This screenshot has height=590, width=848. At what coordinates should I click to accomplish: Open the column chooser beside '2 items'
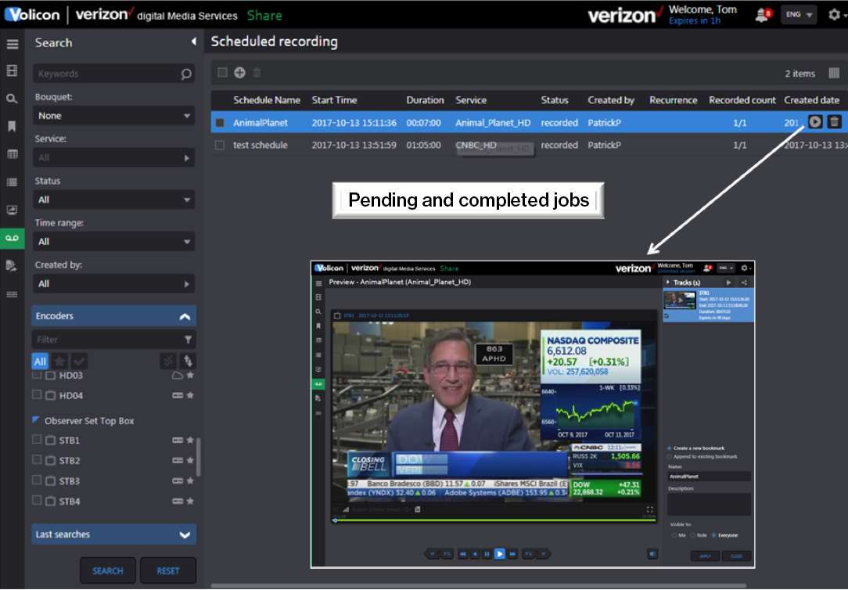tap(834, 73)
